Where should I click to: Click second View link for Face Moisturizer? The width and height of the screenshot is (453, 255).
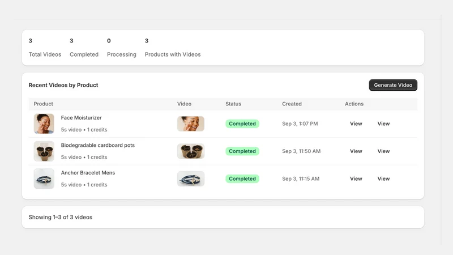[383, 124]
